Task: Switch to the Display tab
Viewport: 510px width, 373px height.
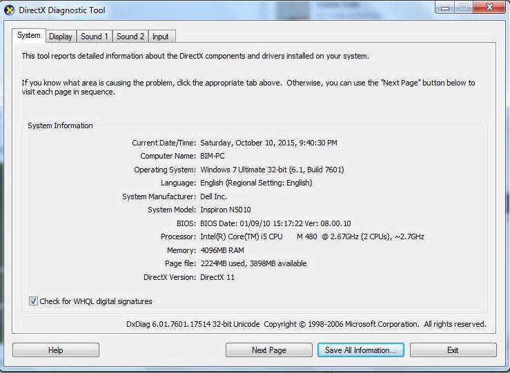Action: [61, 37]
